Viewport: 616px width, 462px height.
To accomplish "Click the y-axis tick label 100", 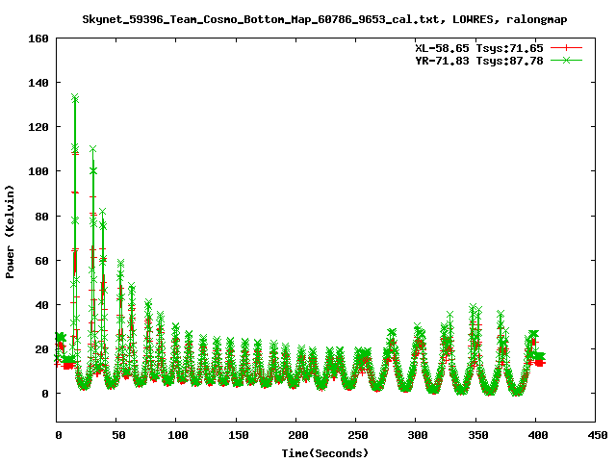I will [38, 171].
